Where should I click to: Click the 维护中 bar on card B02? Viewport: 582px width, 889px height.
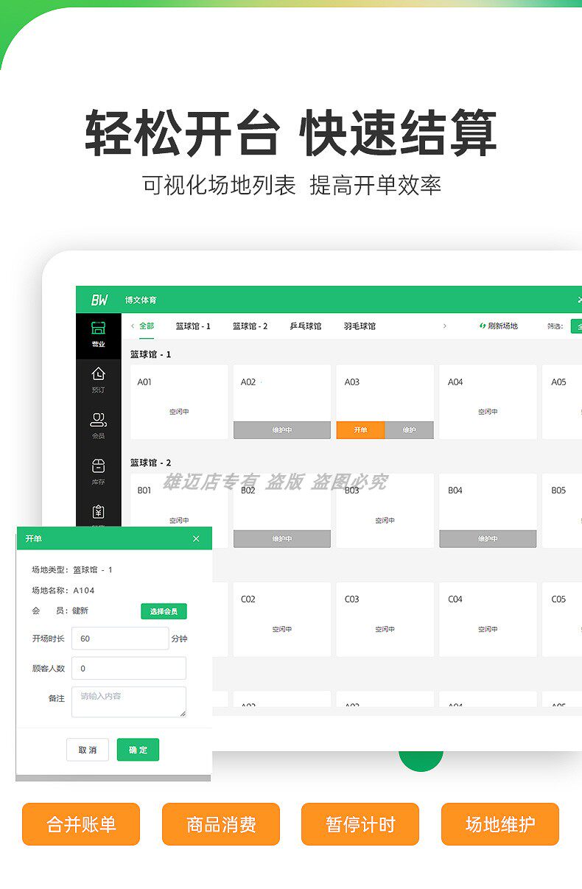[282, 538]
